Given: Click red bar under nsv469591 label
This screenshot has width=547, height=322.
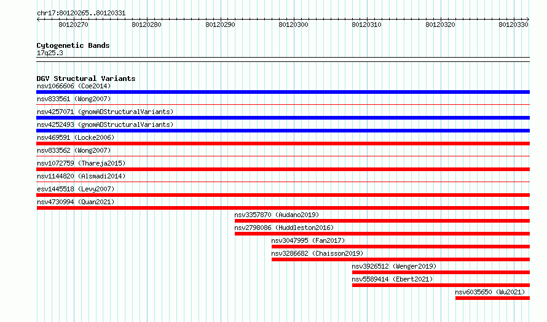Looking at the screenshot, I should point(283,144).
